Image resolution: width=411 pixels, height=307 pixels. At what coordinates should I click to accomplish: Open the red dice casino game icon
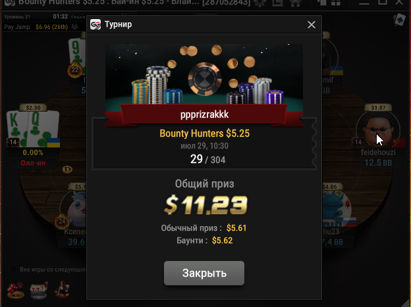(15, 291)
